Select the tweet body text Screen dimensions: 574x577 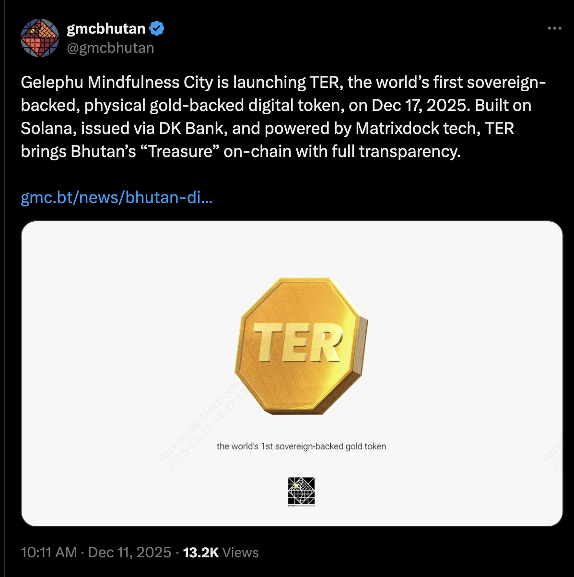click(283, 116)
